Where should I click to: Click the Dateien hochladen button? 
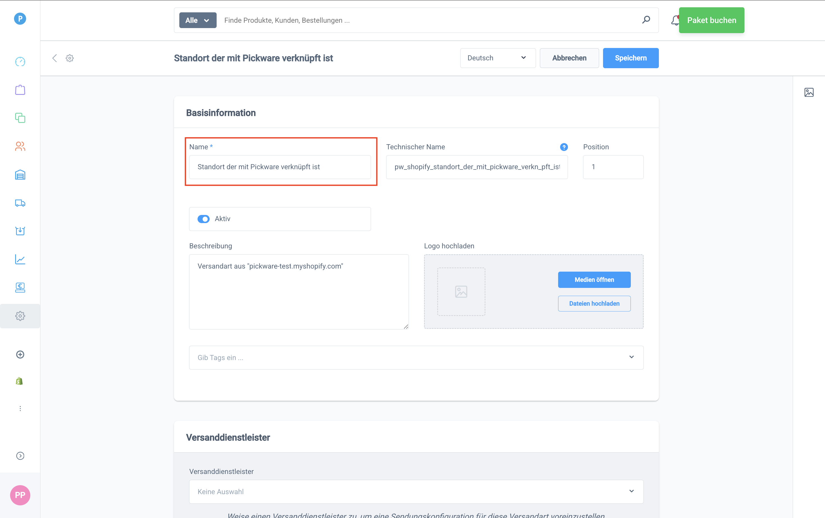point(594,304)
